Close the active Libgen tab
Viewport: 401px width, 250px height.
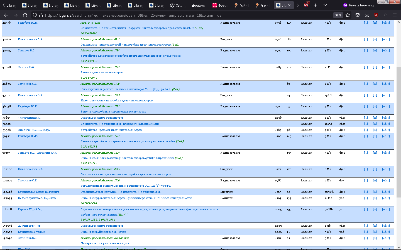pos(289,5)
